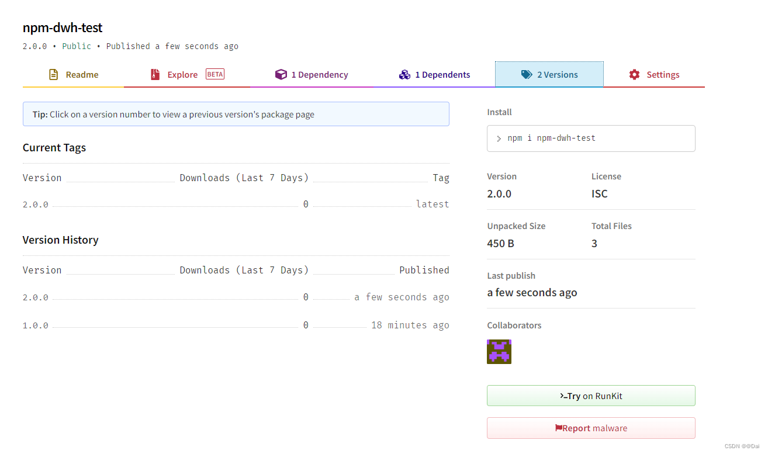Click the Readme document icon

click(54, 75)
